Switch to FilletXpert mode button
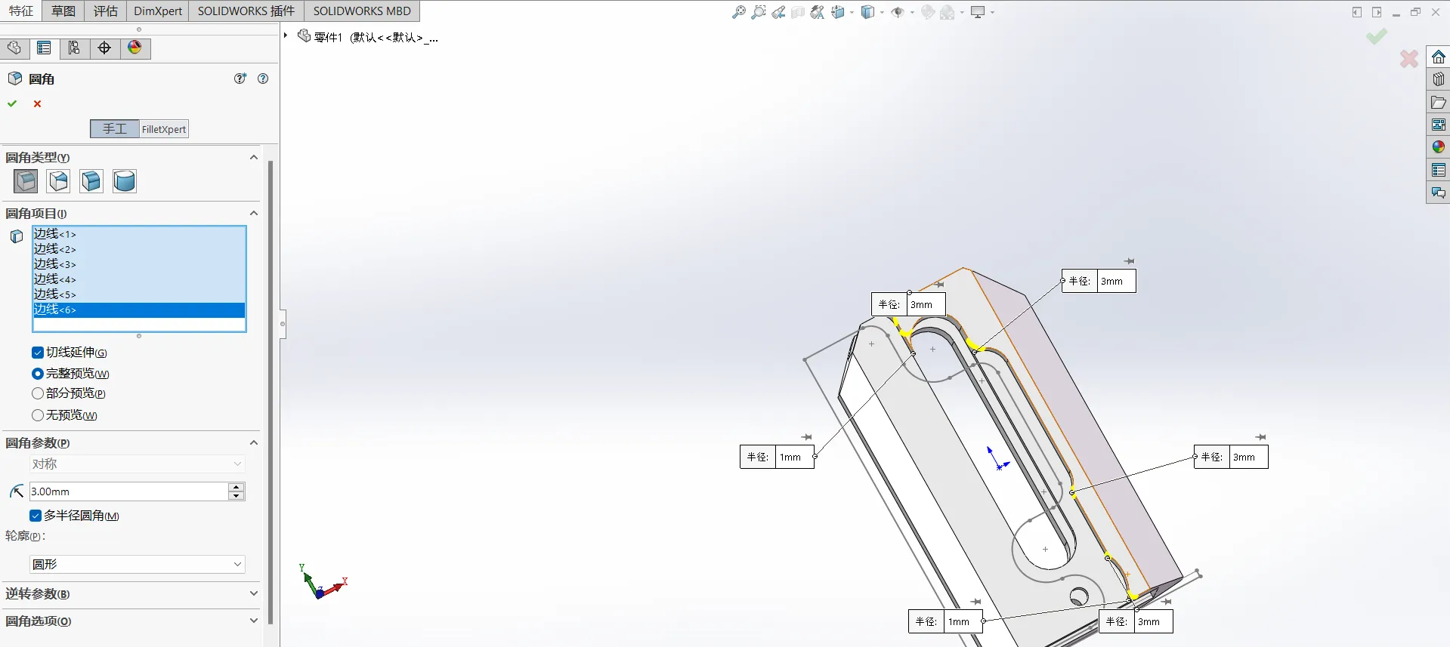 (x=164, y=129)
